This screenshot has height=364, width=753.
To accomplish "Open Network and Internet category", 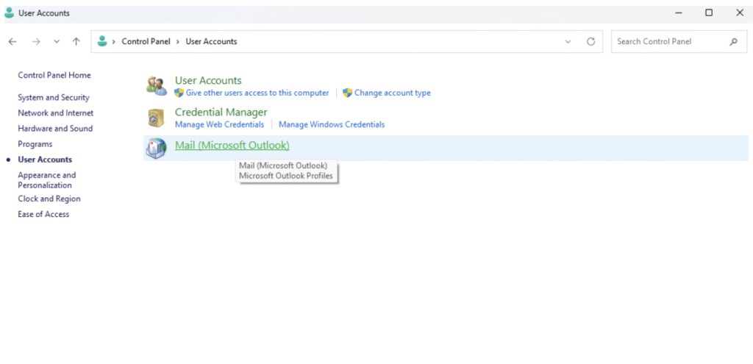I will pyautogui.click(x=56, y=113).
